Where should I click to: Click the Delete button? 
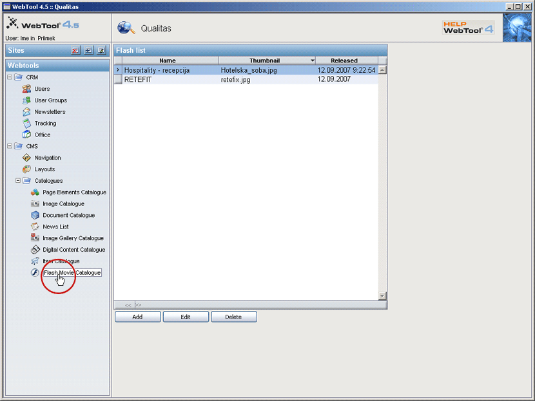click(233, 317)
